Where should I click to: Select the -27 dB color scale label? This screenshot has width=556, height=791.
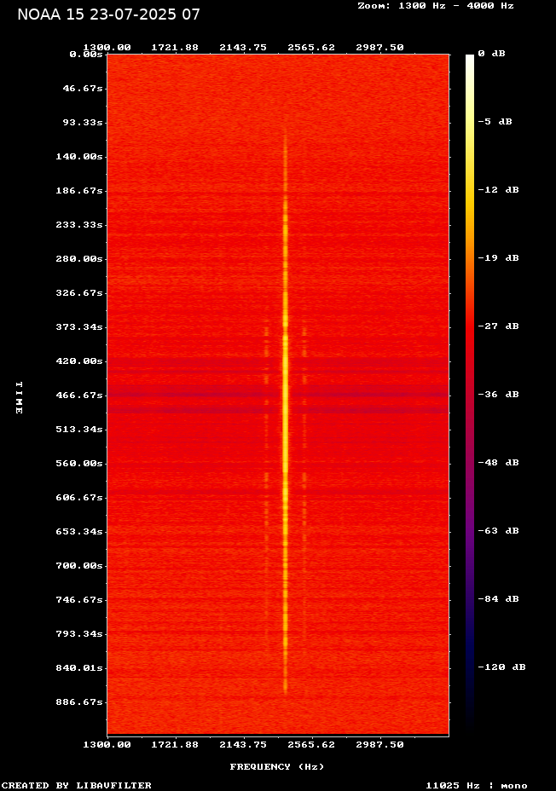pos(498,326)
